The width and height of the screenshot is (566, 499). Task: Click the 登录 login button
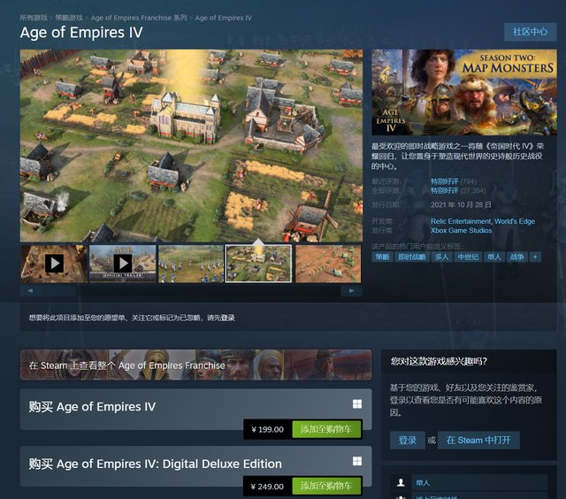408,440
